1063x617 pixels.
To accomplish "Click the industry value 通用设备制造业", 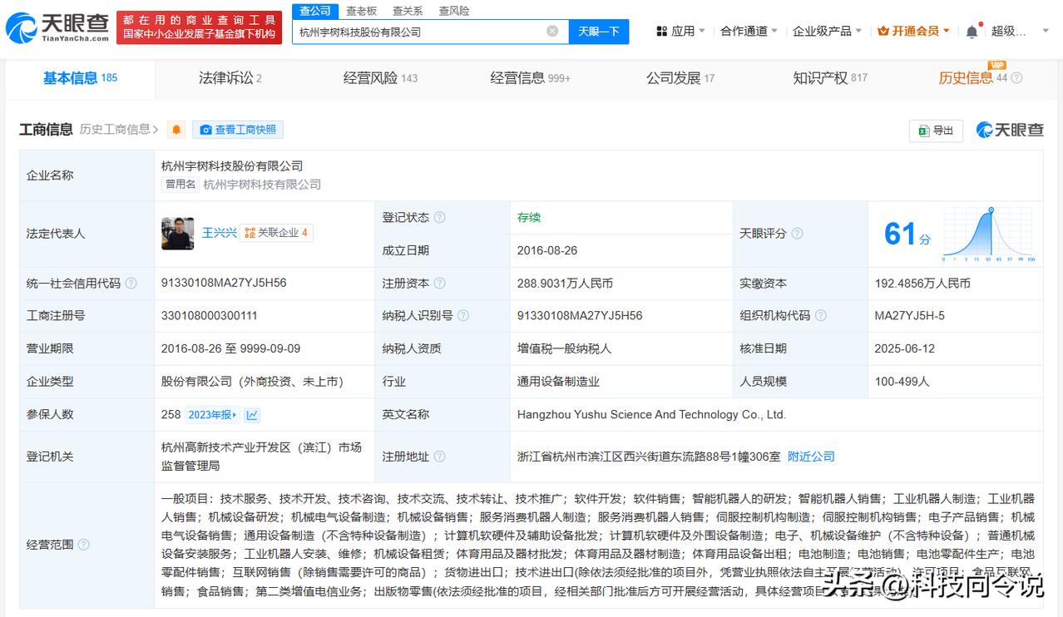I will coord(558,382).
